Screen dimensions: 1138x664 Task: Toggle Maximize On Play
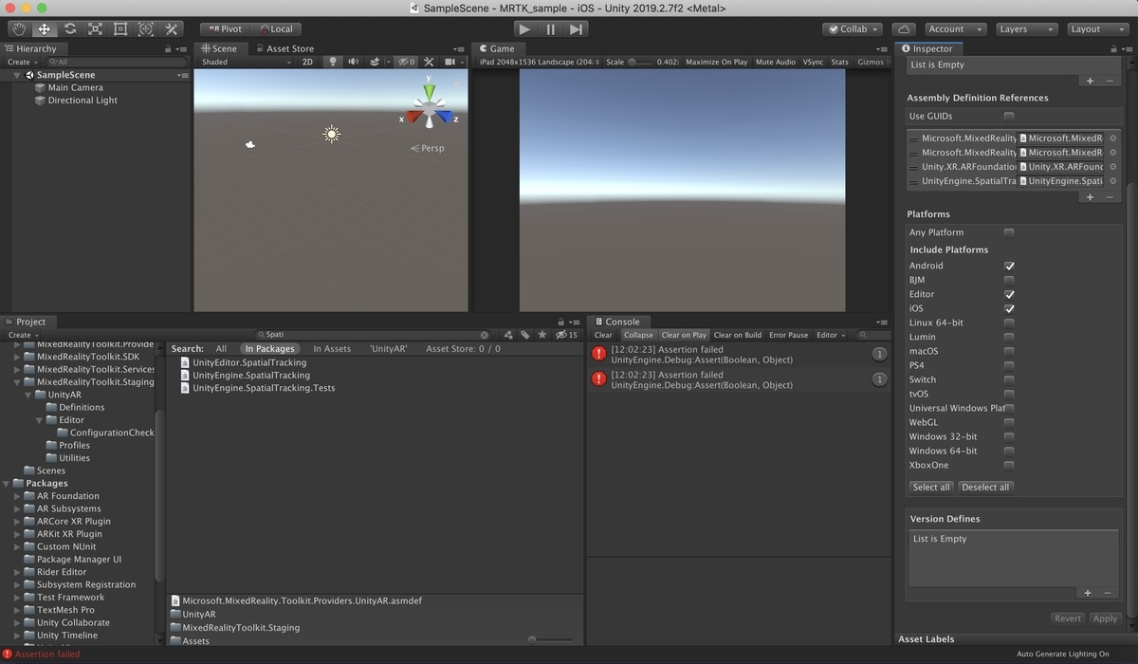[716, 62]
